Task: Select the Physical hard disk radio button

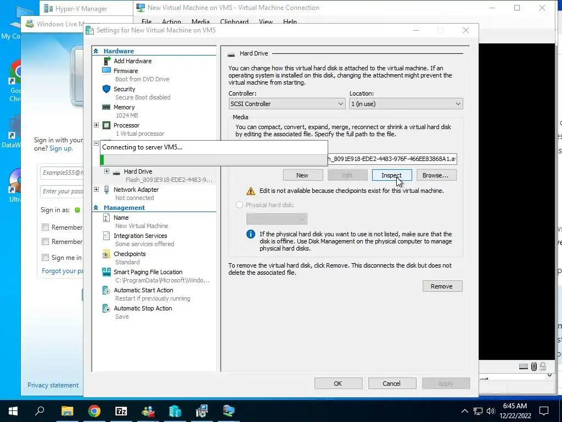Action: point(239,205)
